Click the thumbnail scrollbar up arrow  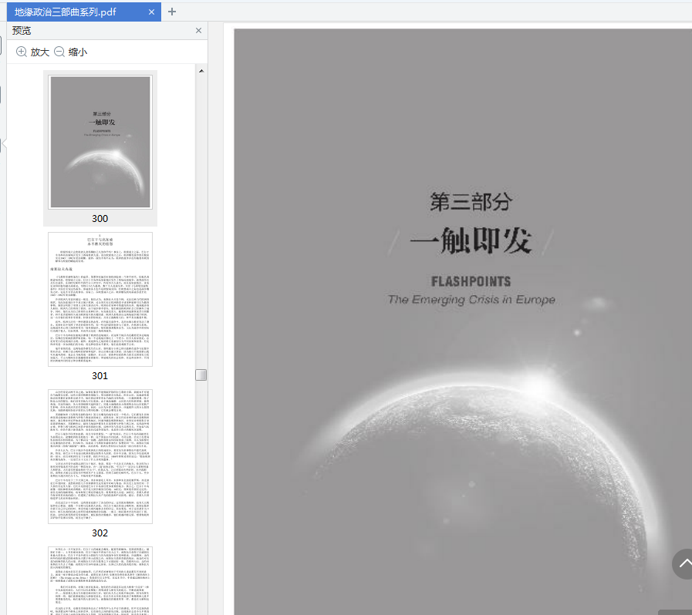coord(201,71)
